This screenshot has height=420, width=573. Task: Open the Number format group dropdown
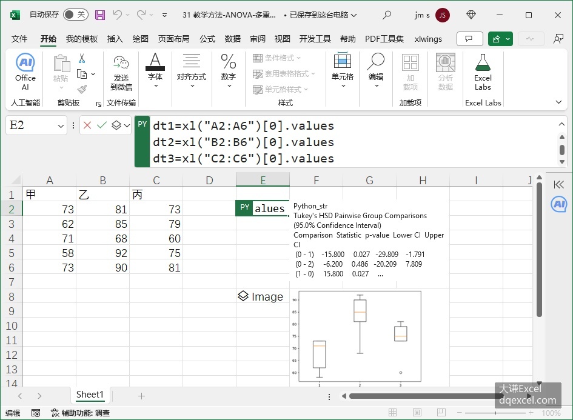[229, 86]
